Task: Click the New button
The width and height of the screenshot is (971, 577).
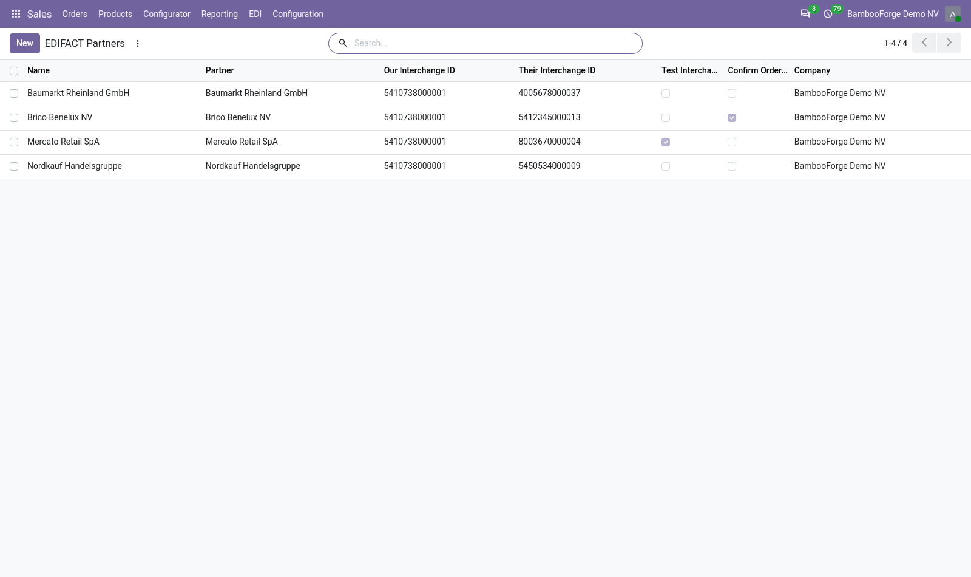Action: [x=25, y=43]
